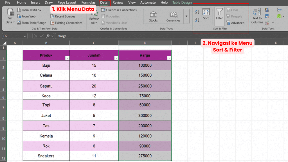Viewport: 288px width, 162px height.
Task: Open the Produk column filter dropdown
Action: click(x=67, y=58)
